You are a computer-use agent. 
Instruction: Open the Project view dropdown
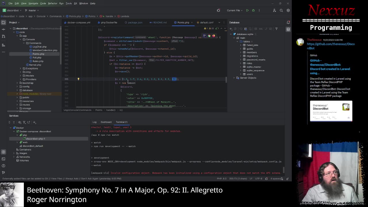click(14, 22)
